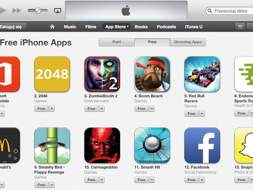The image size is (253, 190).
Task: Adjust the volume slider knob
Action: tap(38, 11)
